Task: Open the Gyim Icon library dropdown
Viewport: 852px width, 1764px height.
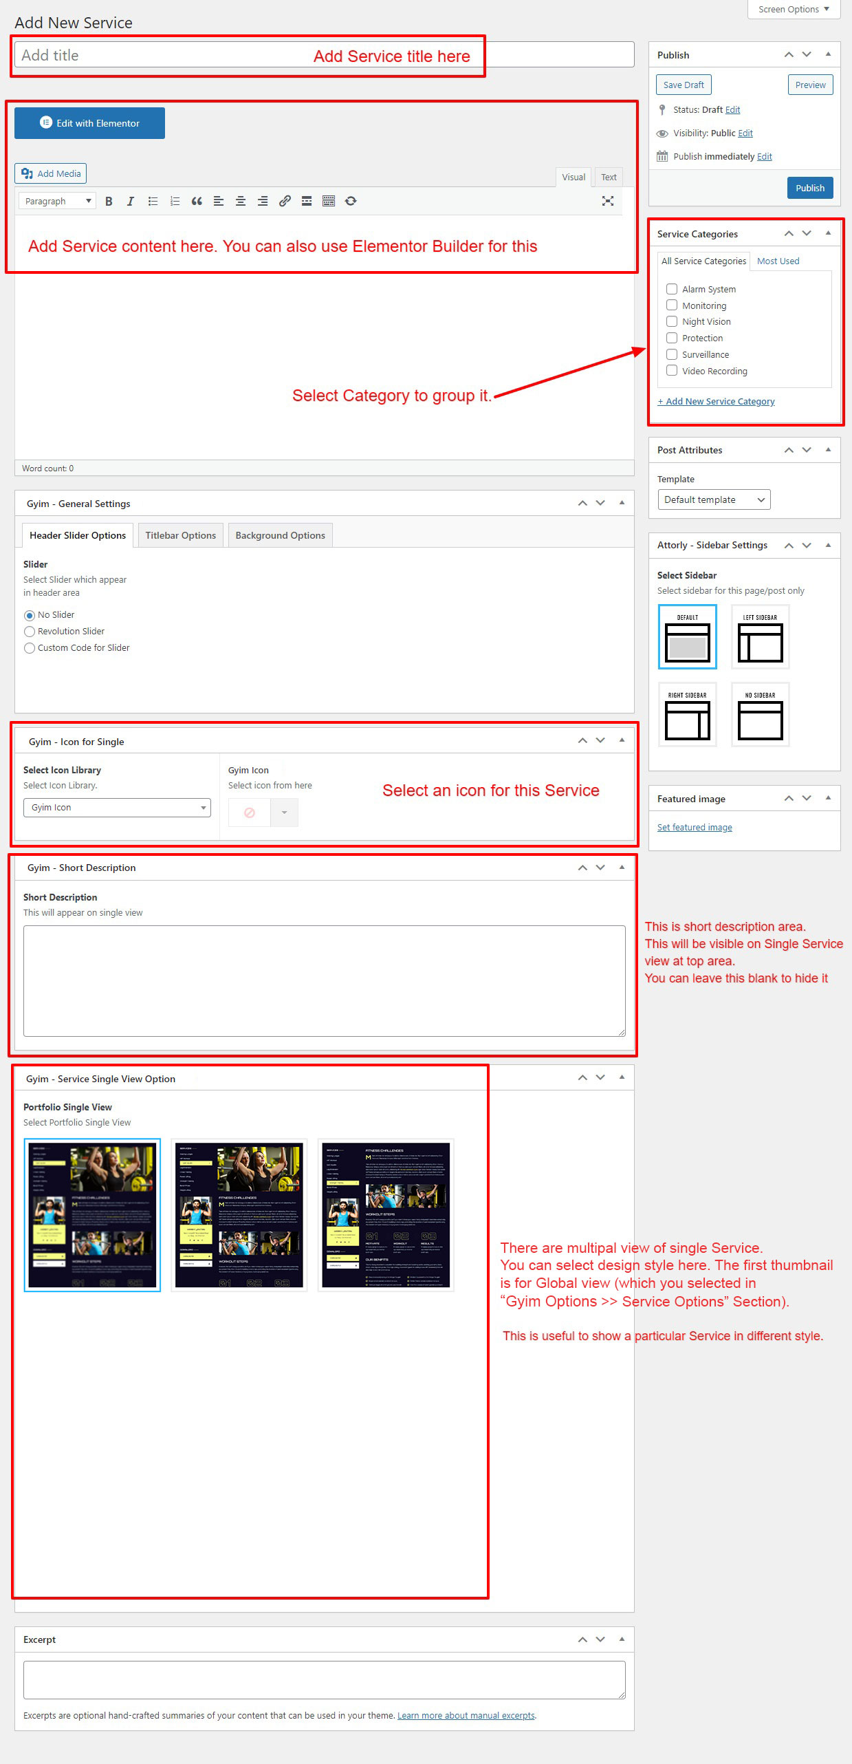Action: click(117, 808)
